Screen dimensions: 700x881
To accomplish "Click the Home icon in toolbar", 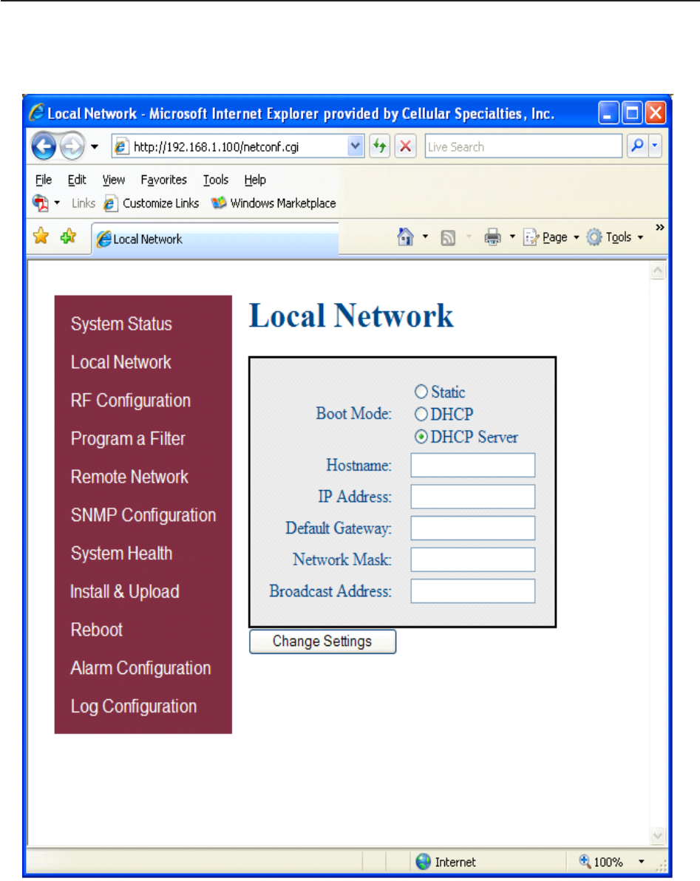I will point(406,237).
